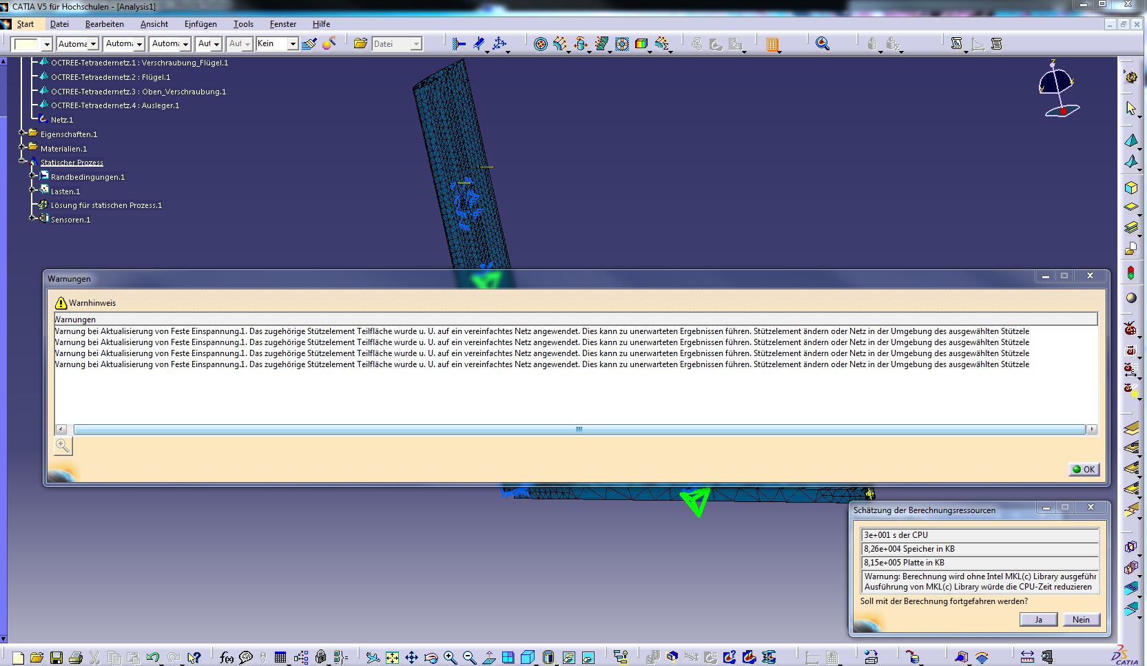
Task: Click the Undo arrow icon
Action: coord(153,657)
